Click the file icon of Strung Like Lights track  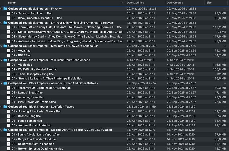[9, 78]
